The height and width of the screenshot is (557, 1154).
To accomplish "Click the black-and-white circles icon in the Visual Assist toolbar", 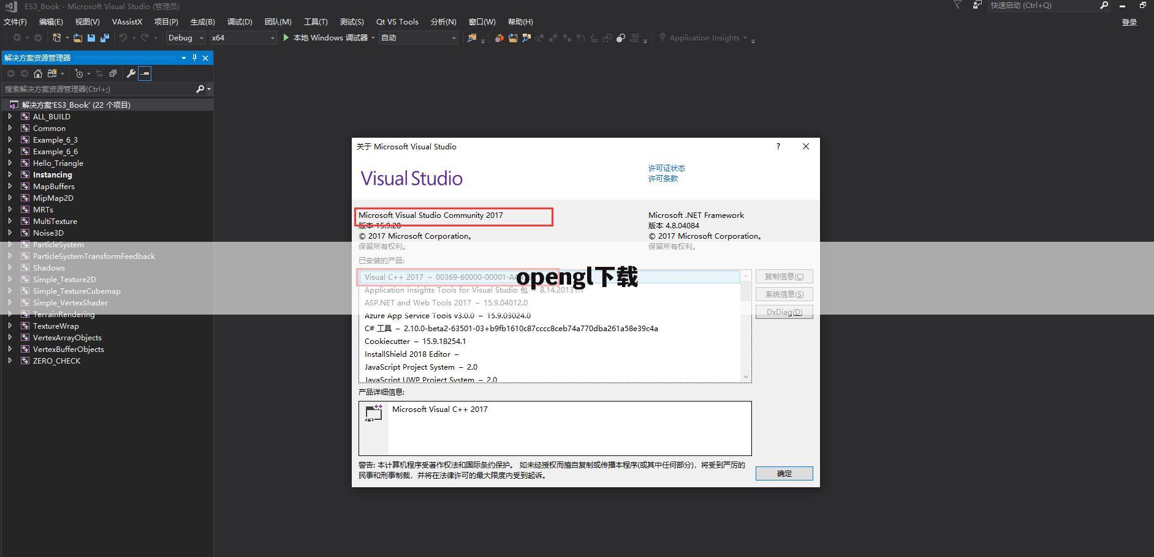I will (x=621, y=38).
